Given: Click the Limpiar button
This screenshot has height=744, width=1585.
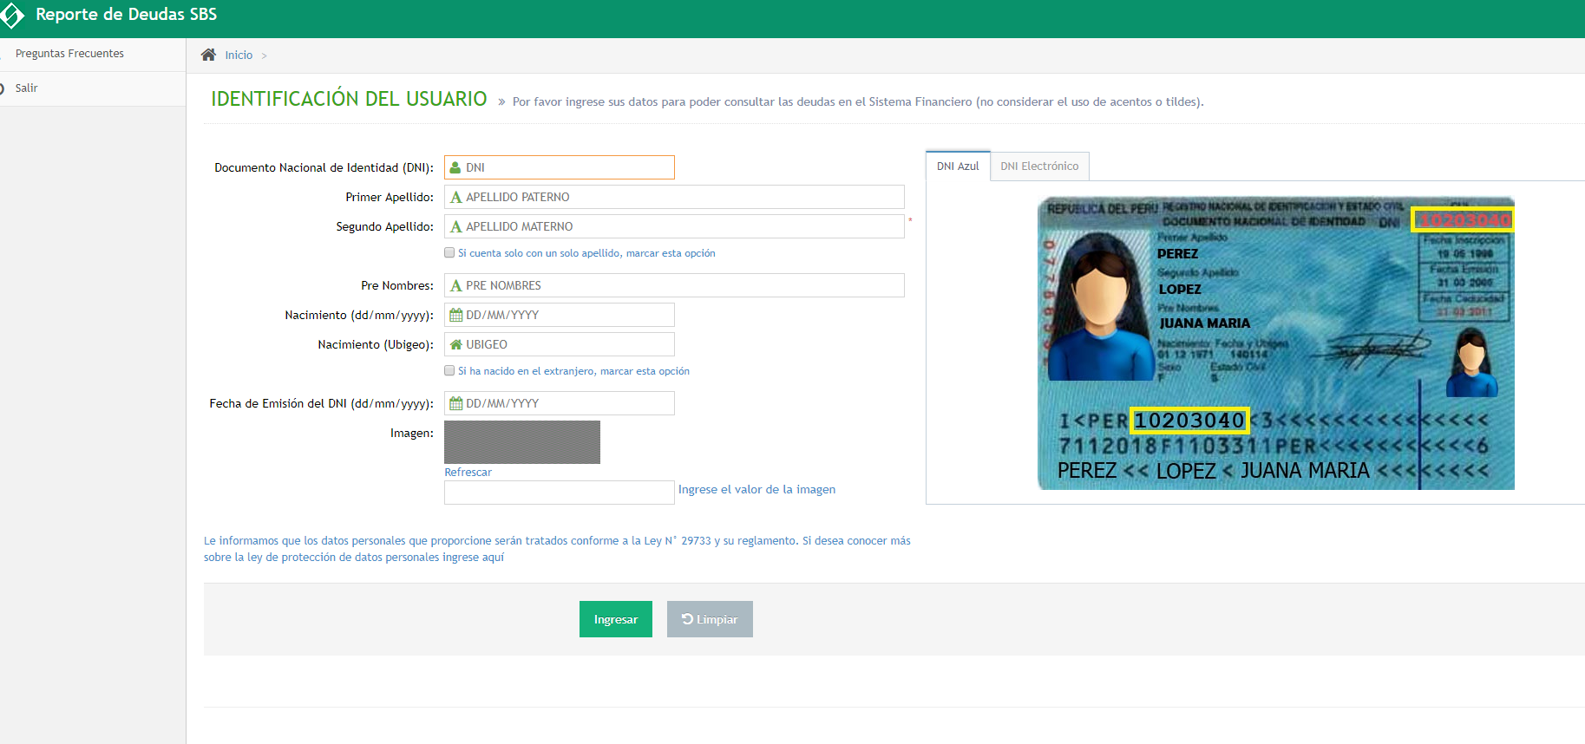Looking at the screenshot, I should tap(710, 619).
